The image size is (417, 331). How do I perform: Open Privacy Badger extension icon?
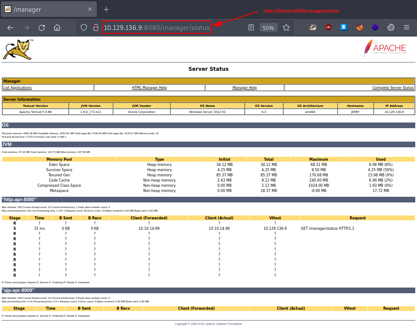pos(313,27)
